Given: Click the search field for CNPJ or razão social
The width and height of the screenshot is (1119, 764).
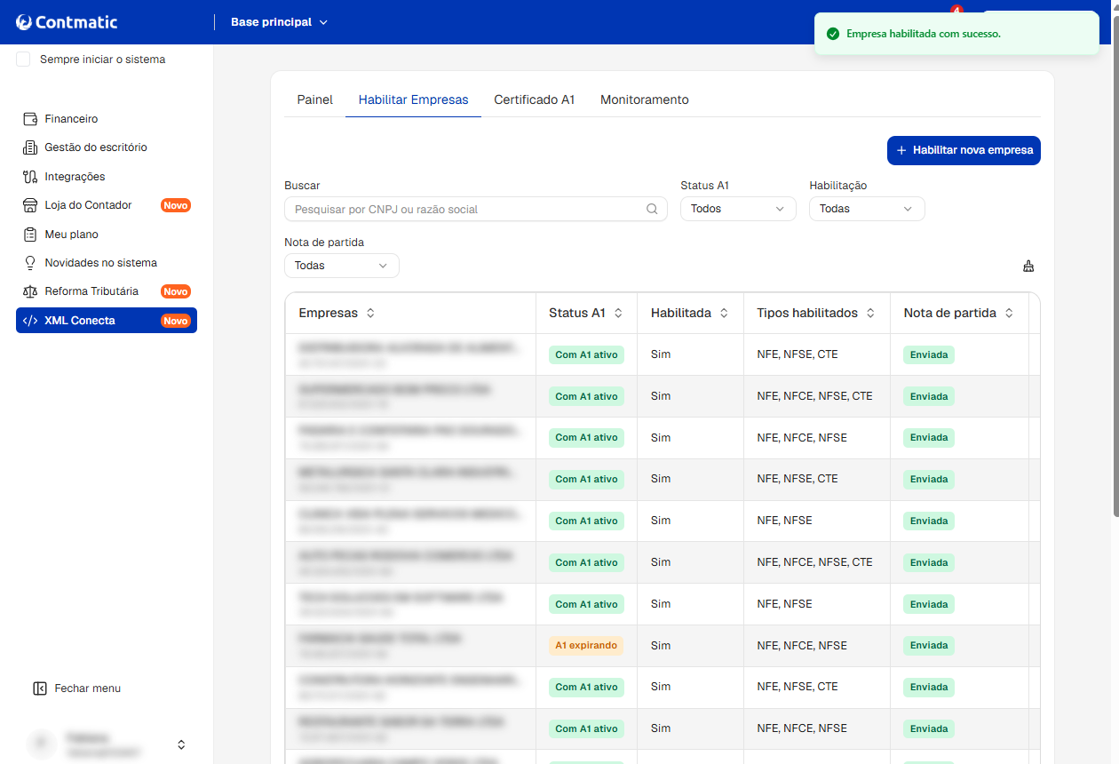Looking at the screenshot, I should point(476,209).
